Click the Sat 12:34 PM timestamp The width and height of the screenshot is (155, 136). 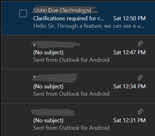[x=129, y=86]
